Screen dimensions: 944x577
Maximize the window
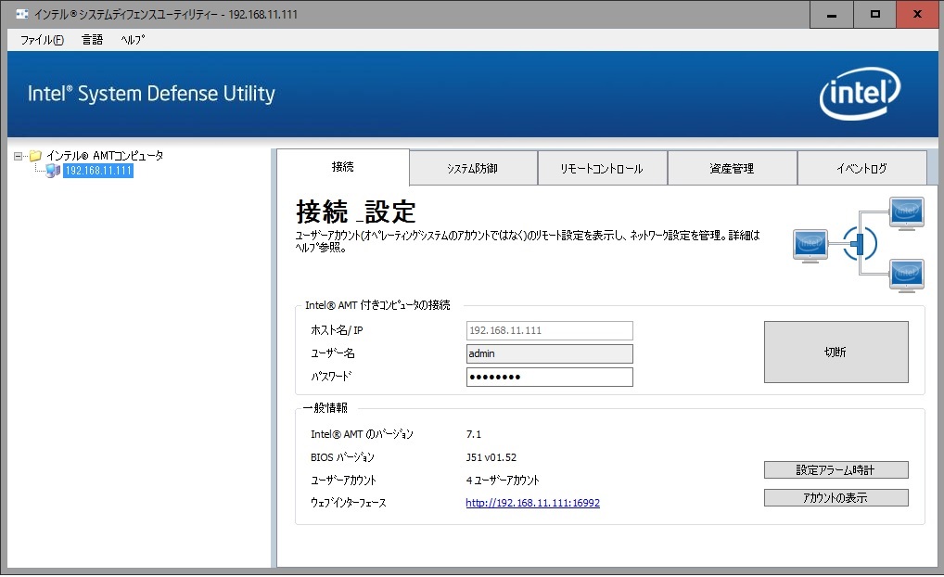coord(874,15)
